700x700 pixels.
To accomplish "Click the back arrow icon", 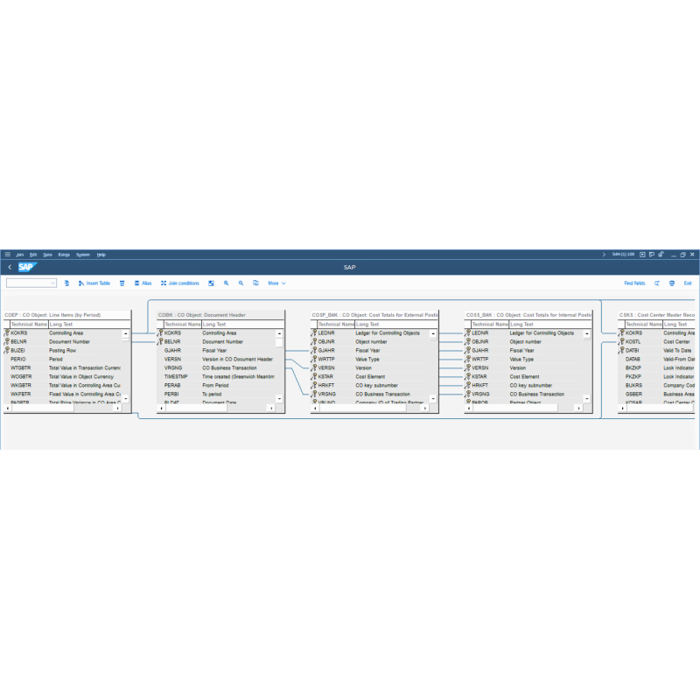I will coord(10,267).
